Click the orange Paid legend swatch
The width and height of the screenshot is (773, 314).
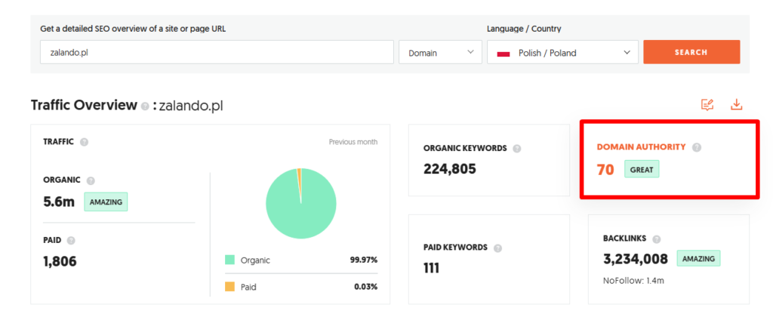pyautogui.click(x=229, y=287)
